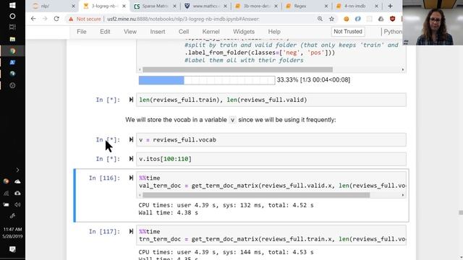Bookmark this page with the star

(331, 19)
